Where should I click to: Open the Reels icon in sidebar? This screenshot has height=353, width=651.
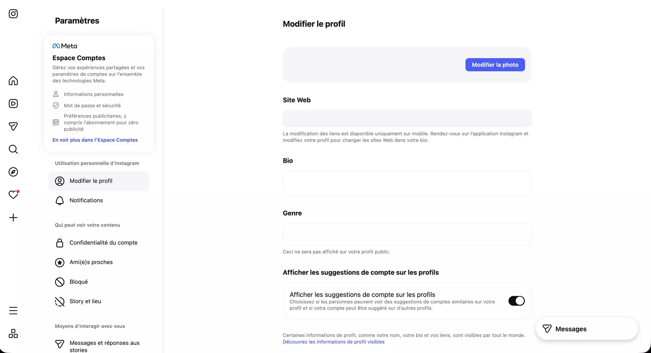tap(13, 104)
